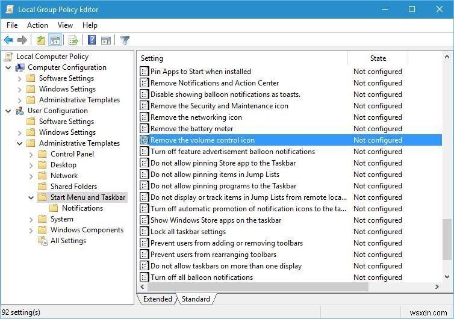Expand the Windows Components node
The width and height of the screenshot is (454, 319).
(x=31, y=231)
